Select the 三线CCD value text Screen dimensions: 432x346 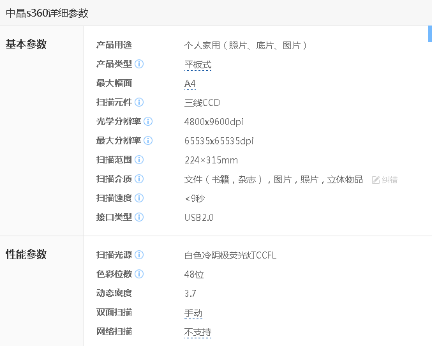(202, 103)
